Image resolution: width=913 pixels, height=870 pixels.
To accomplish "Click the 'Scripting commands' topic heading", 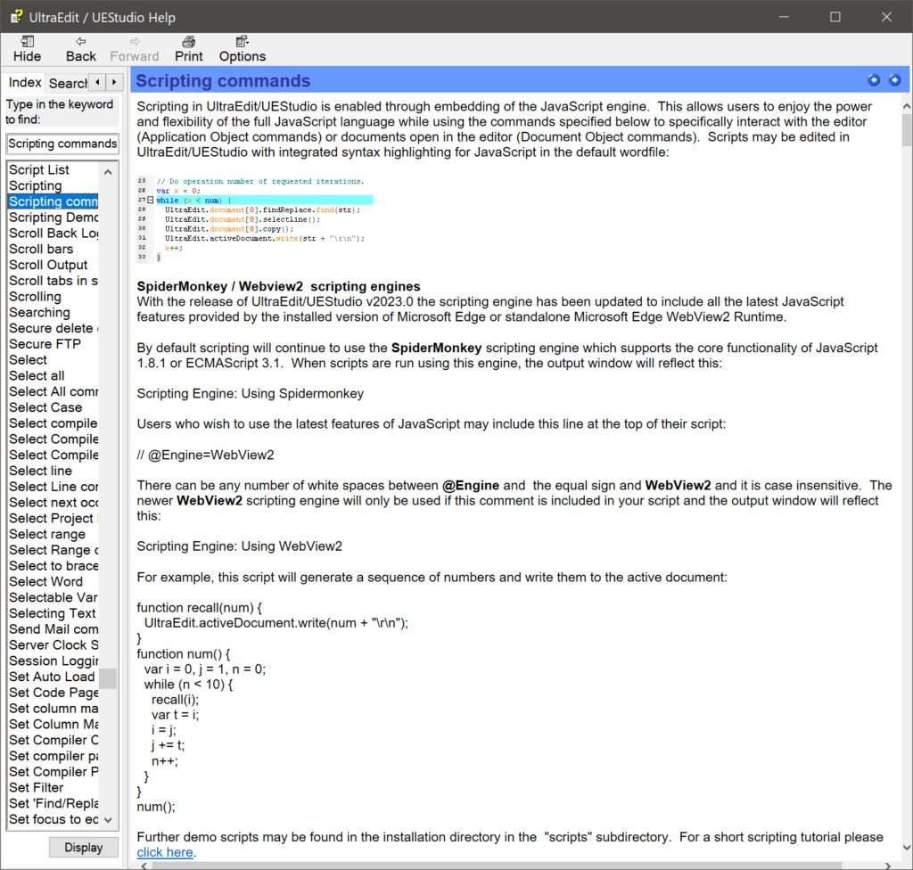I will pos(223,81).
